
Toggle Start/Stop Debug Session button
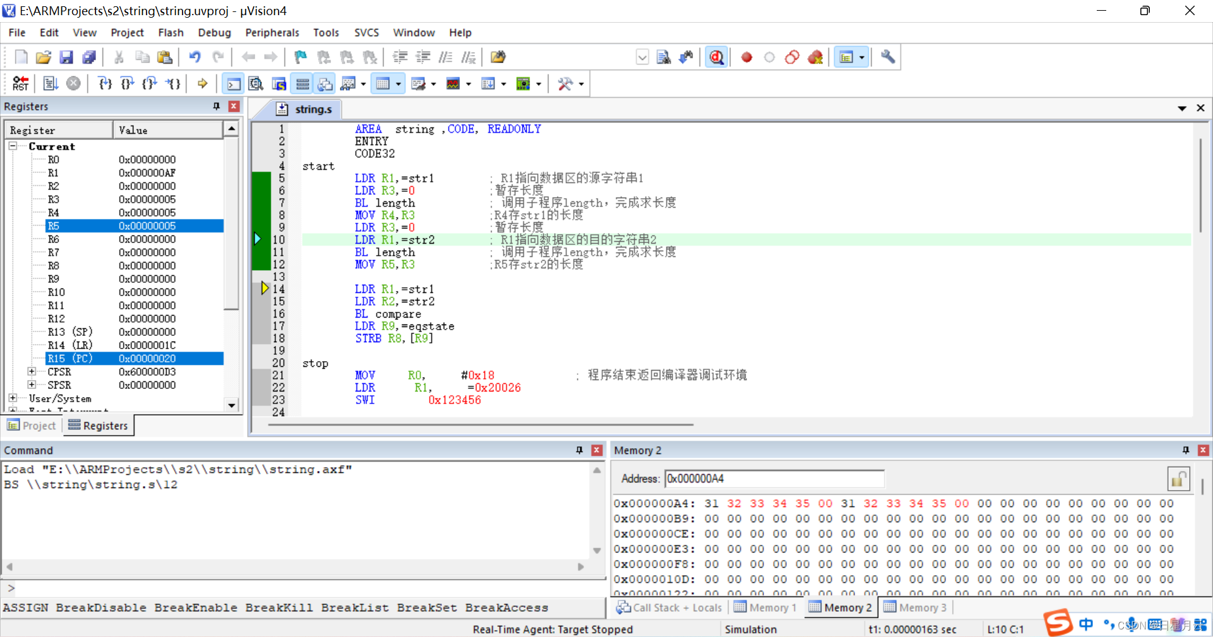point(716,57)
